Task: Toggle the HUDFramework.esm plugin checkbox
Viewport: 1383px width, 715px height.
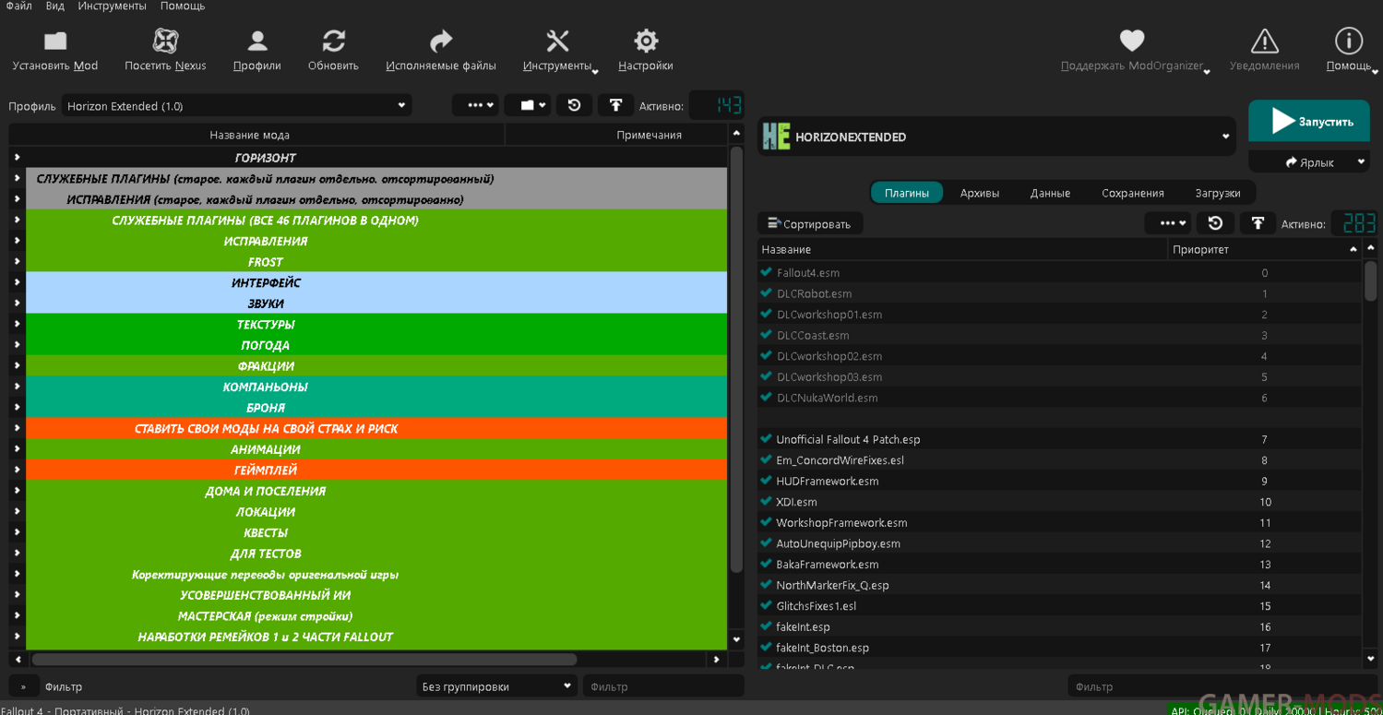Action: tap(766, 481)
